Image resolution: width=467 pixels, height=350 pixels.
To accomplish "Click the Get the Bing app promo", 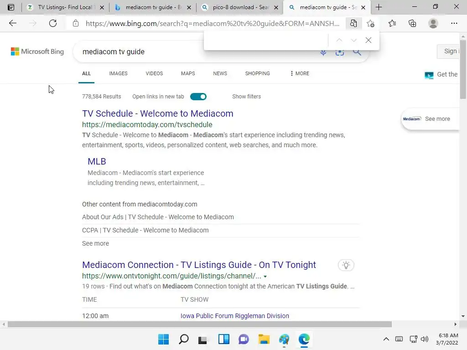I will 441,74.
